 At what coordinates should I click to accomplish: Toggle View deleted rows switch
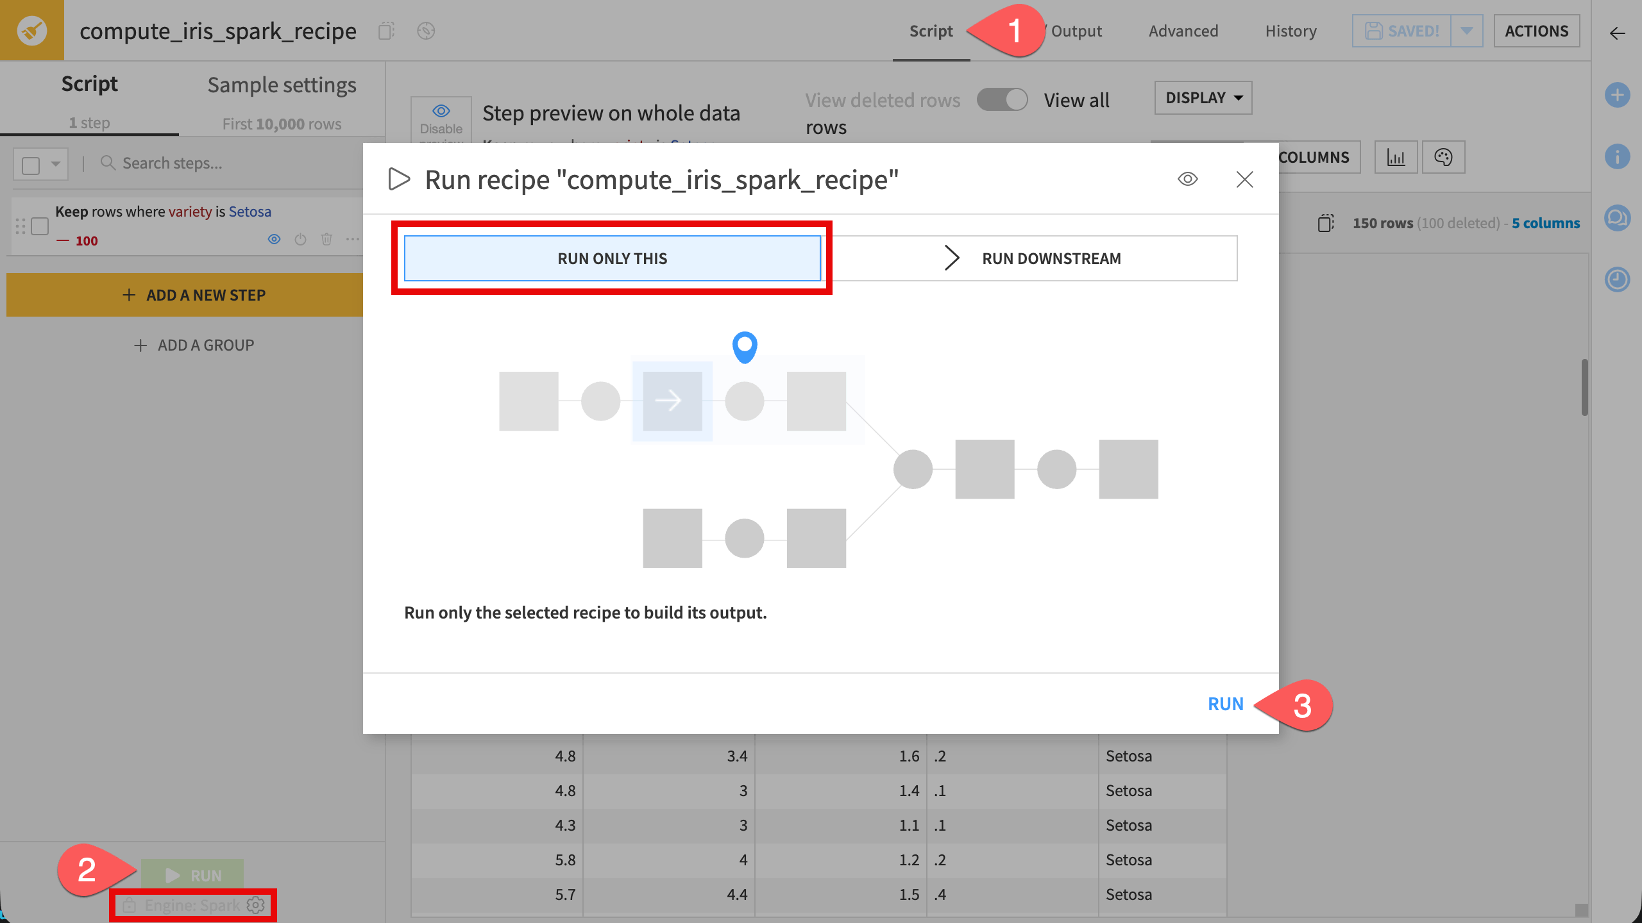tap(1002, 100)
